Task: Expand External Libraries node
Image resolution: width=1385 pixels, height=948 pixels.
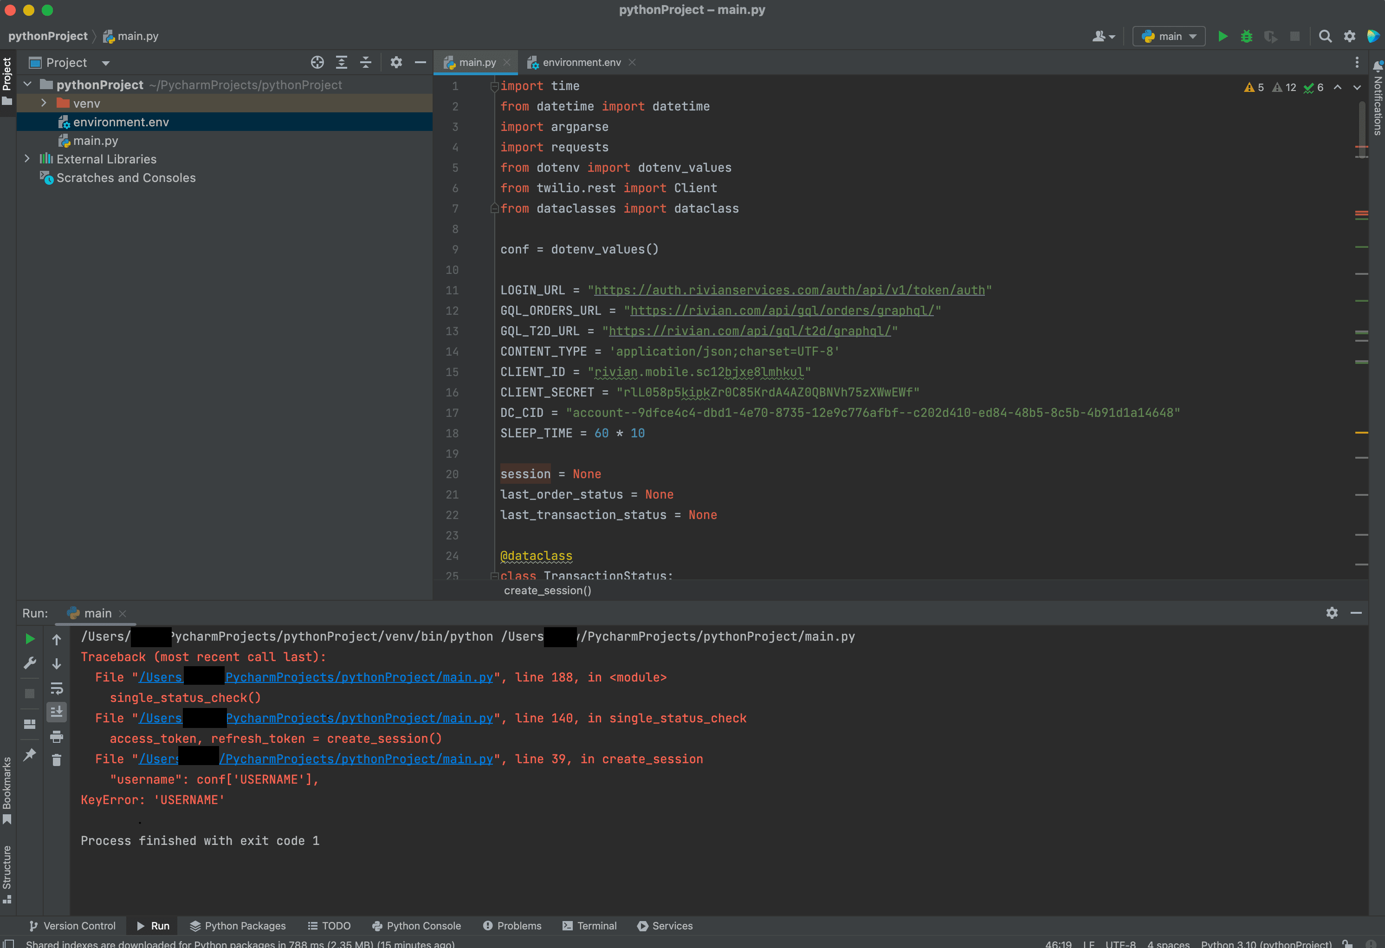Action: (x=27, y=159)
